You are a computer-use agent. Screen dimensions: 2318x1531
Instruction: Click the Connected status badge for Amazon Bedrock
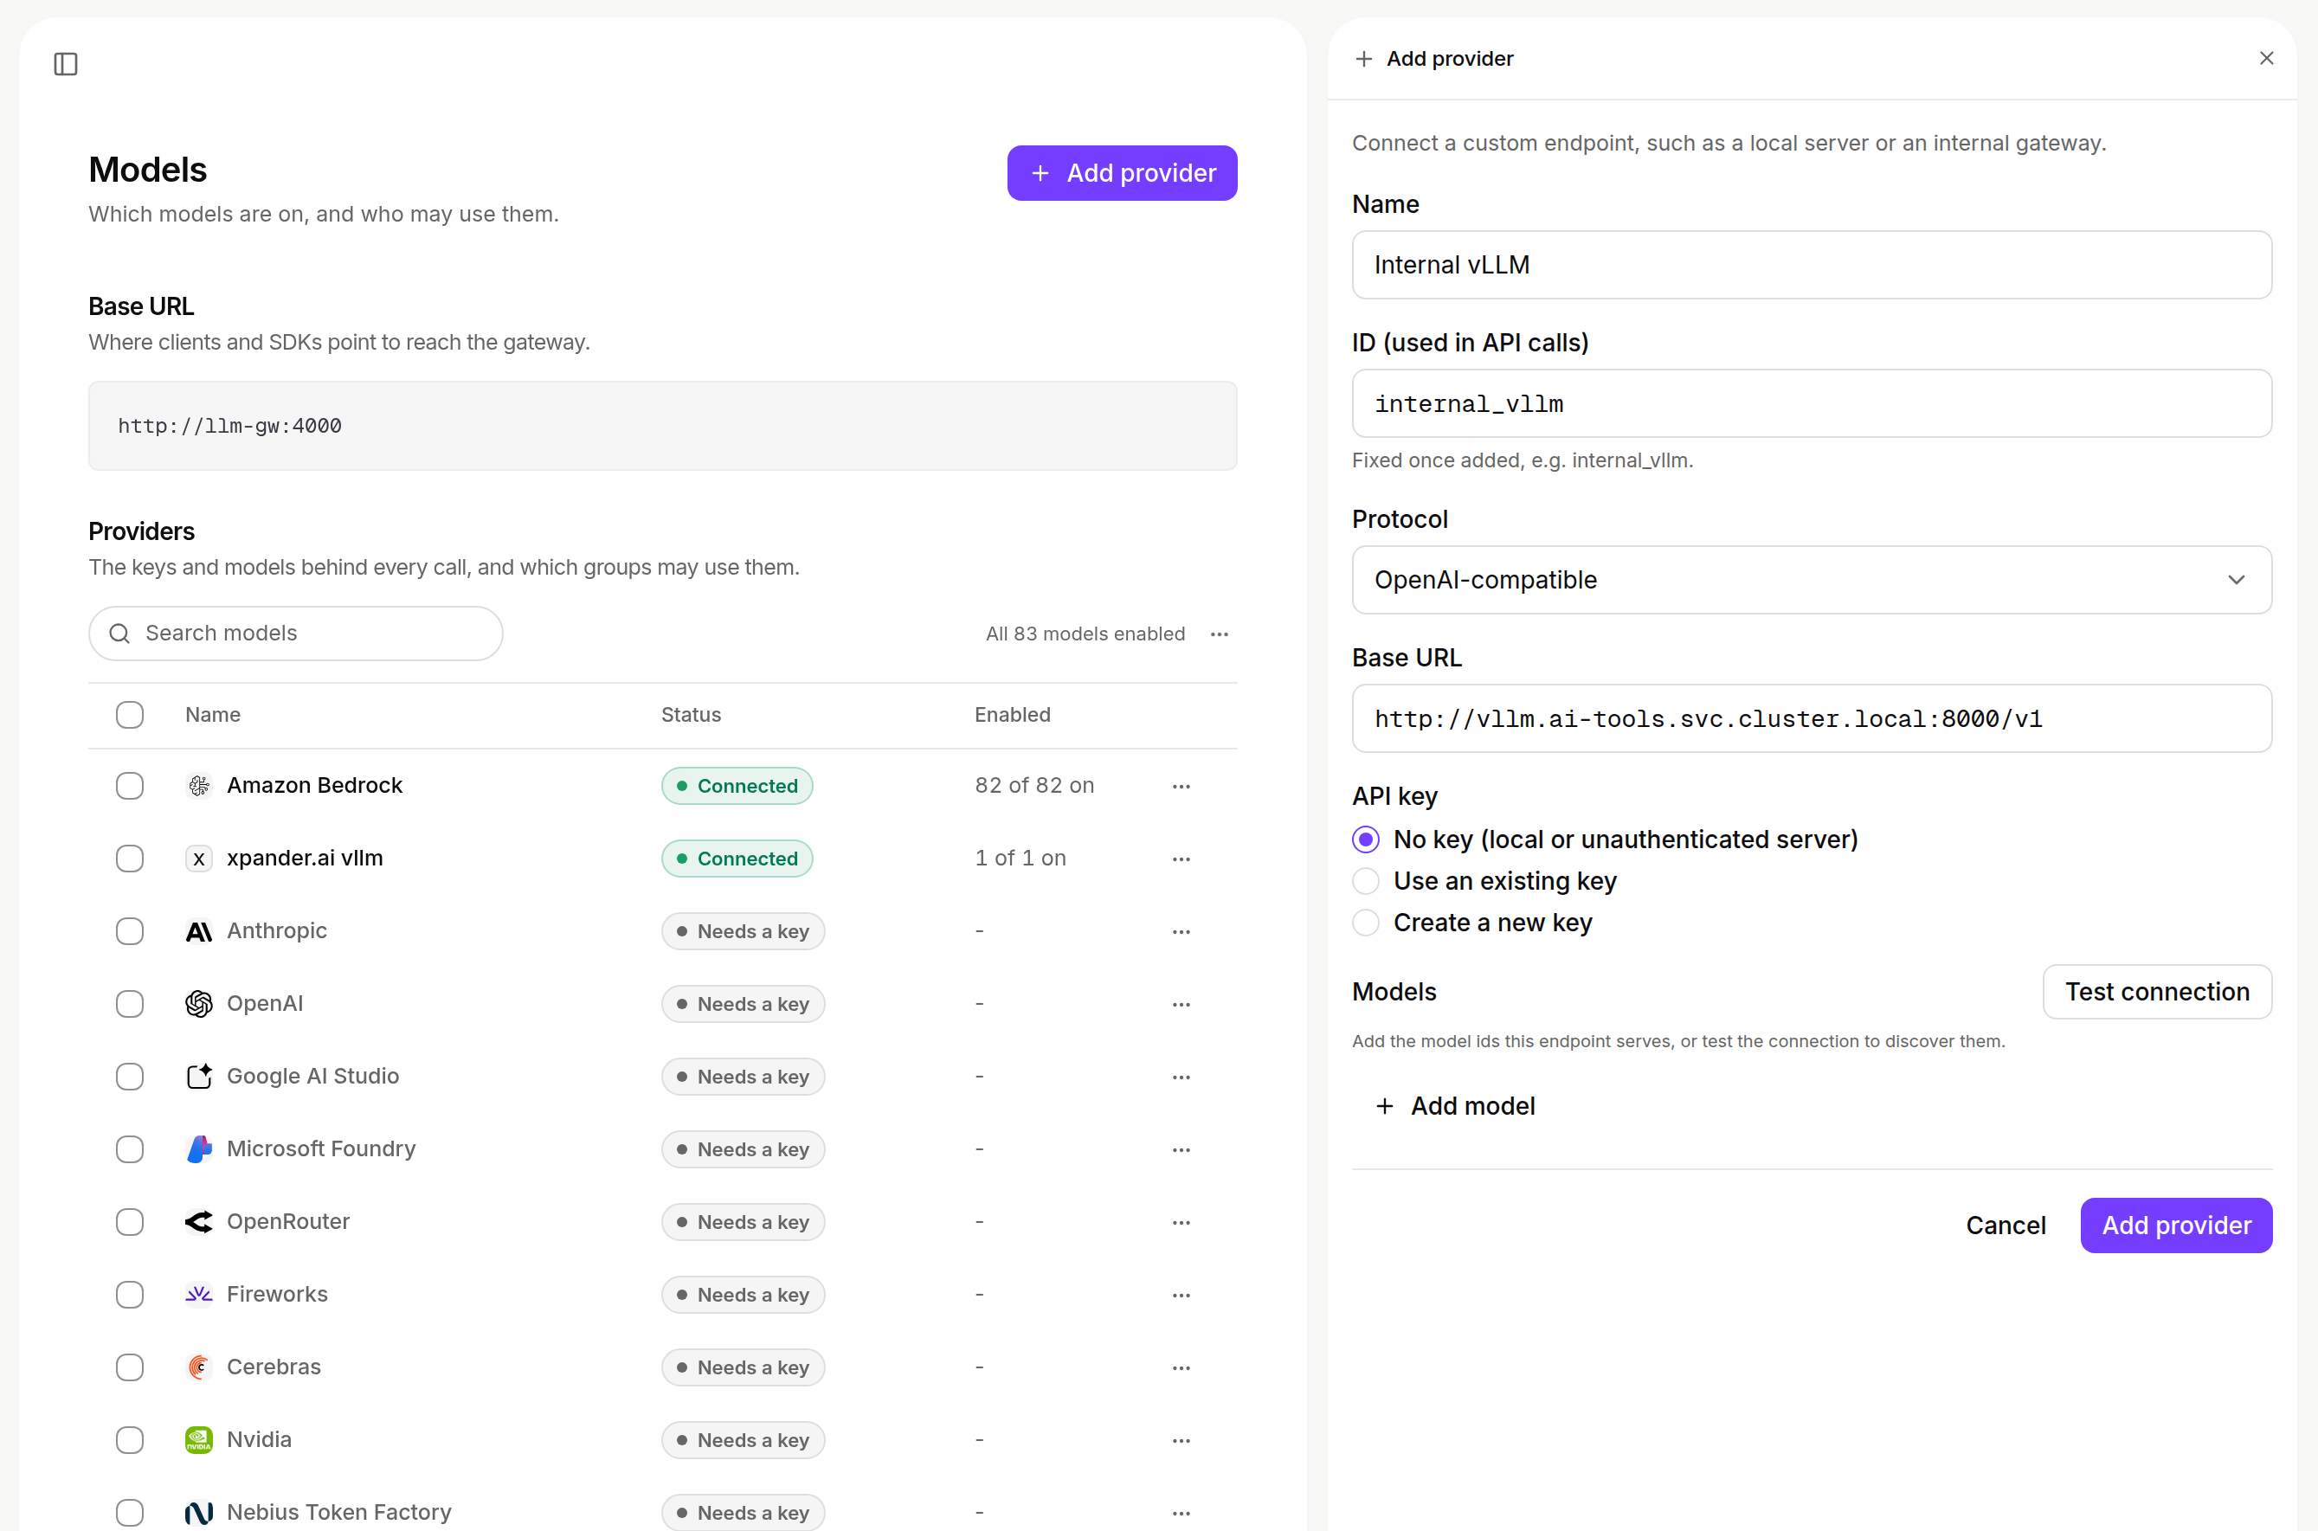point(737,786)
